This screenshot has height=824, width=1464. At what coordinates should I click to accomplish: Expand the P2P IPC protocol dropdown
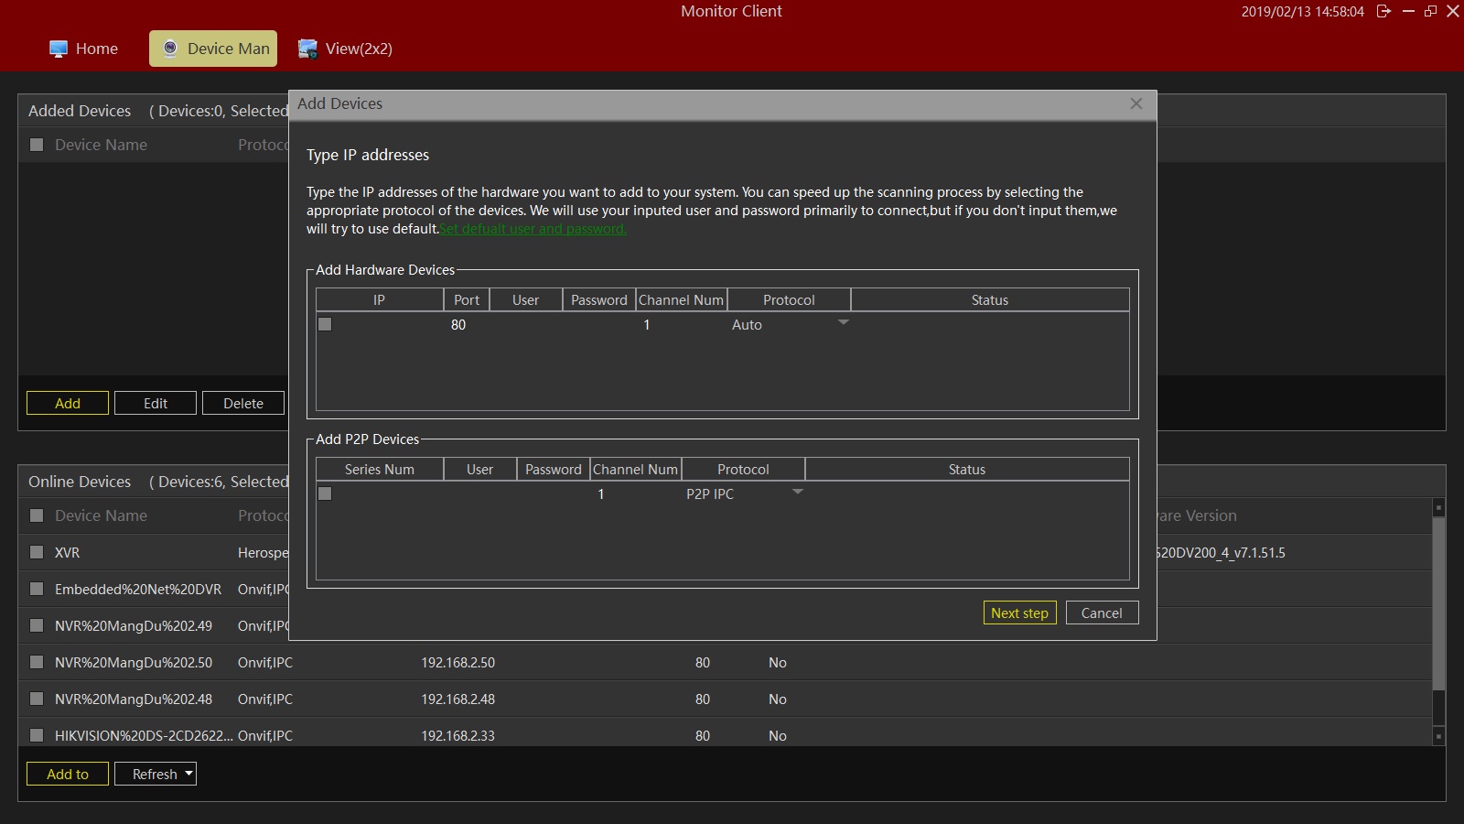point(798,493)
